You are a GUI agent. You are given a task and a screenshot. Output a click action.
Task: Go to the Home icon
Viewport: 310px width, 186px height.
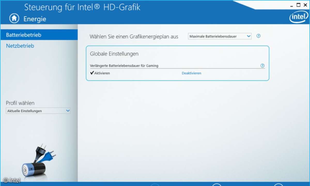14,18
